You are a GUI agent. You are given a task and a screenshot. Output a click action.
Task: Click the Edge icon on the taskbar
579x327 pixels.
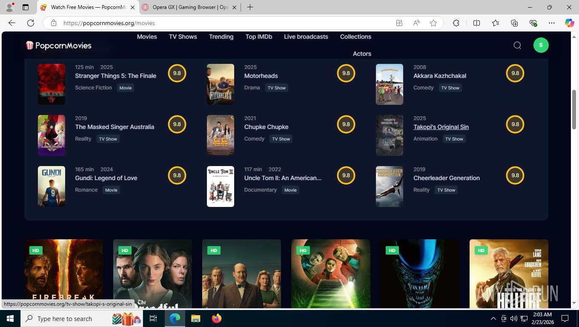175,318
